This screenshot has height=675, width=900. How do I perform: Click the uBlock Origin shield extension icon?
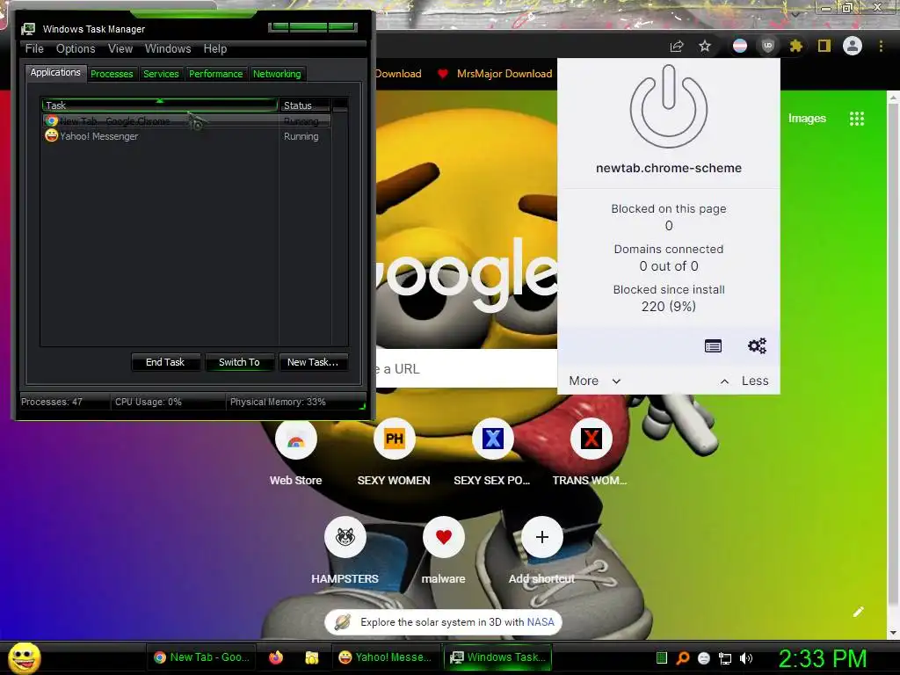pyautogui.click(x=768, y=46)
